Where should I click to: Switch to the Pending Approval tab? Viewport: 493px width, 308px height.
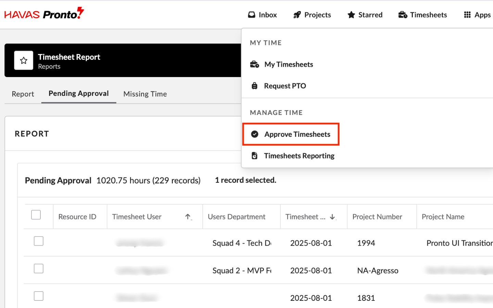point(79,93)
